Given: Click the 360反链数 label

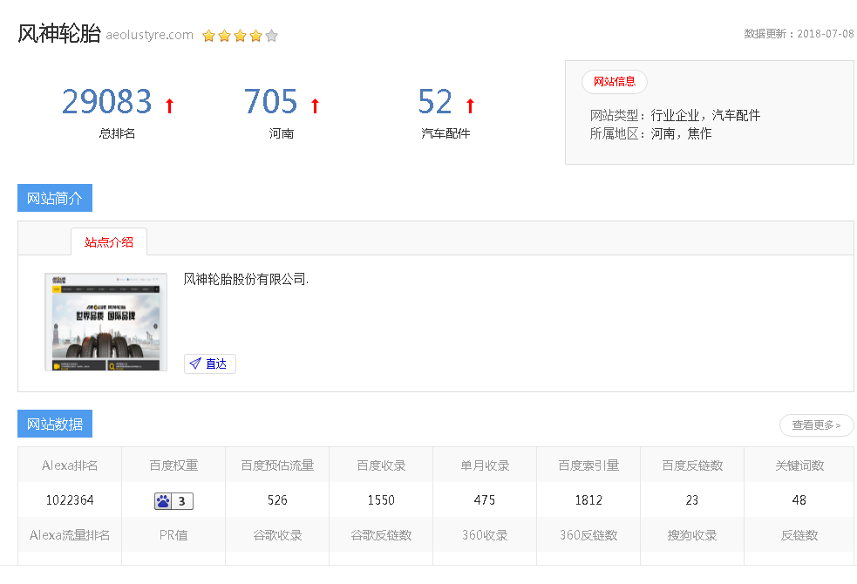Looking at the screenshot, I should tap(588, 535).
